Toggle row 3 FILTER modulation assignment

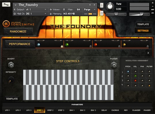coord(149,80)
